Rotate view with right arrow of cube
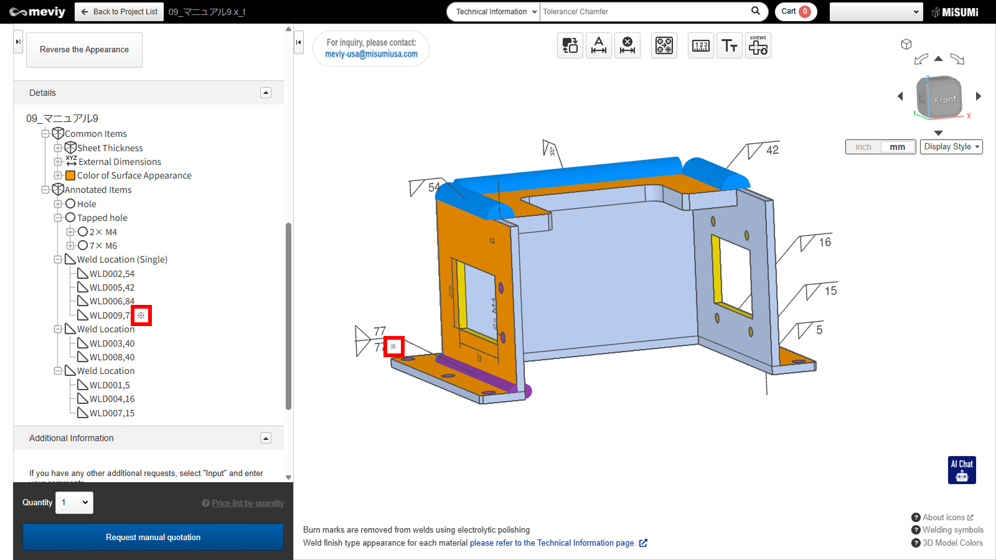Viewport: 996px width, 560px height. 978,96
